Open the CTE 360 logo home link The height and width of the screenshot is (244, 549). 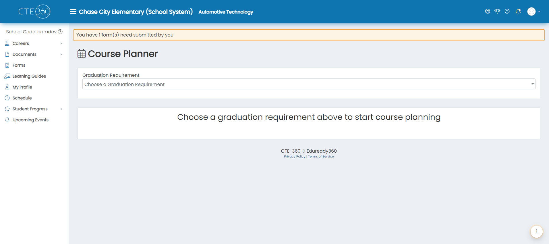point(34,11)
